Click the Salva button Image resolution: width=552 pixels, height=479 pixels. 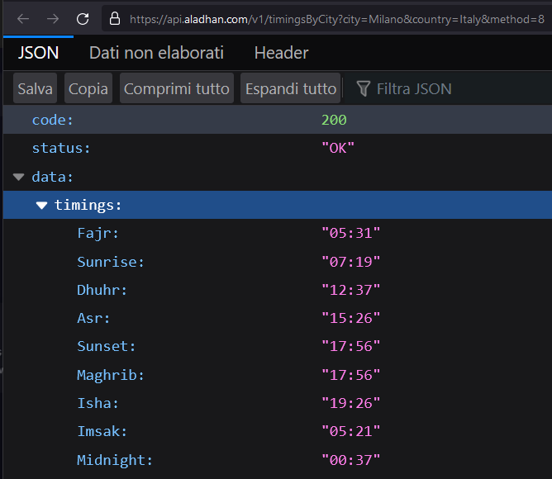tap(35, 88)
